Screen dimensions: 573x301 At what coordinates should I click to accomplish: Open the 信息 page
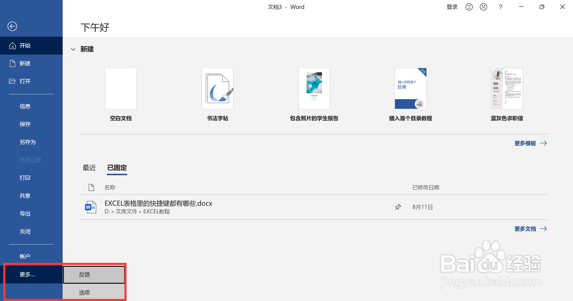31,106
